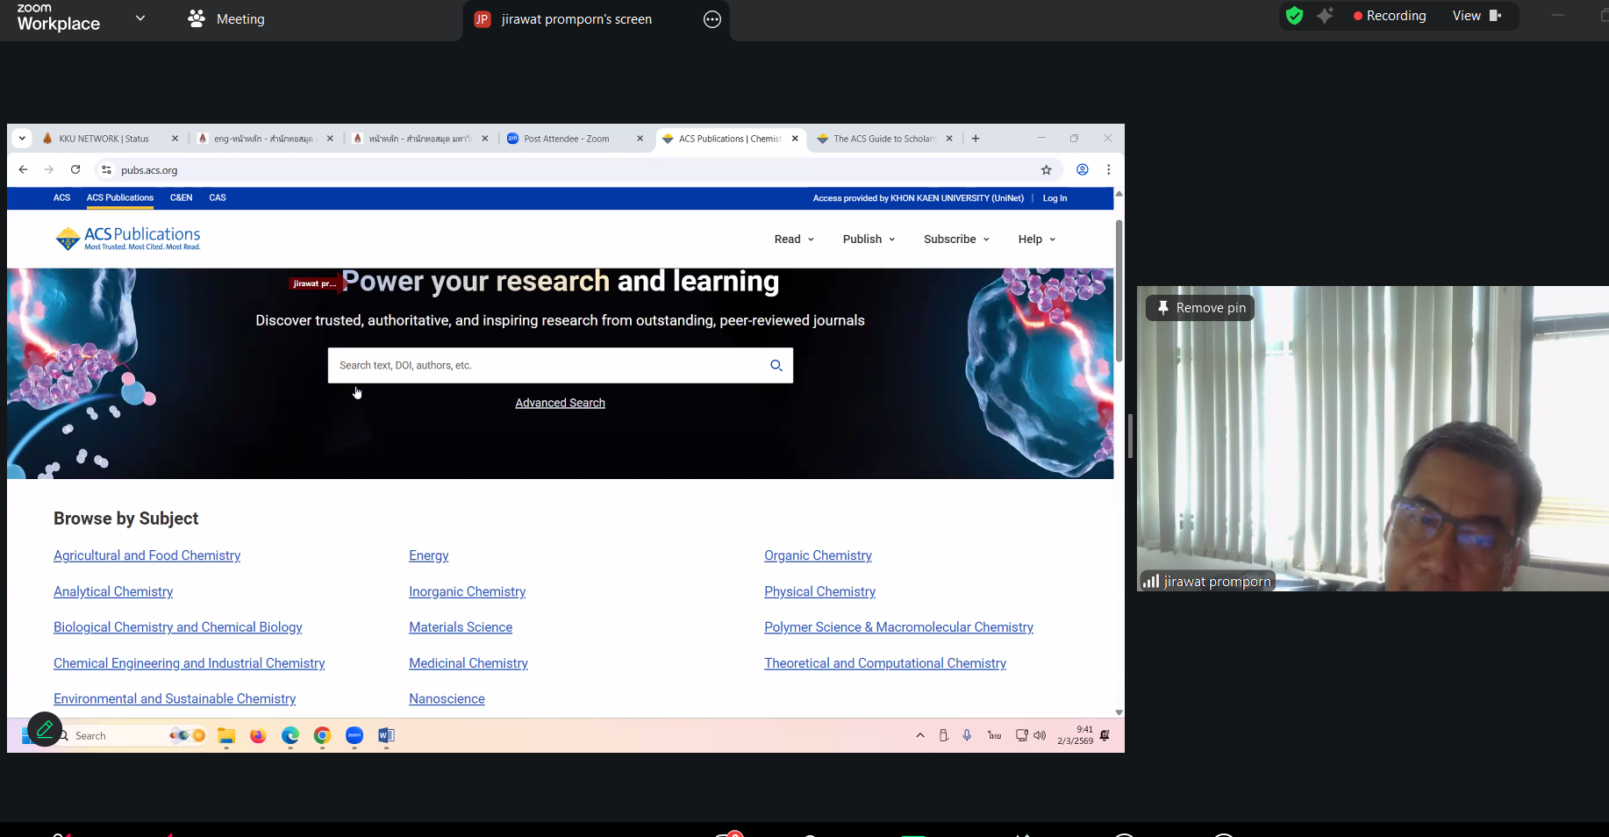Switch to The ACS Guide to Scholarly tab
This screenshot has height=837, width=1609.
pos(883,139)
